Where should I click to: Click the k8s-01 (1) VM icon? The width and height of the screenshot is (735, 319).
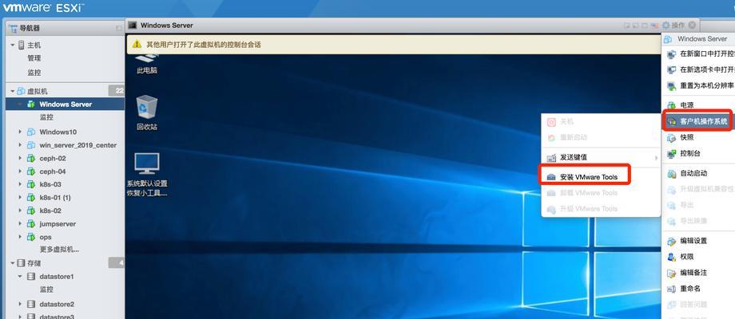[31, 198]
